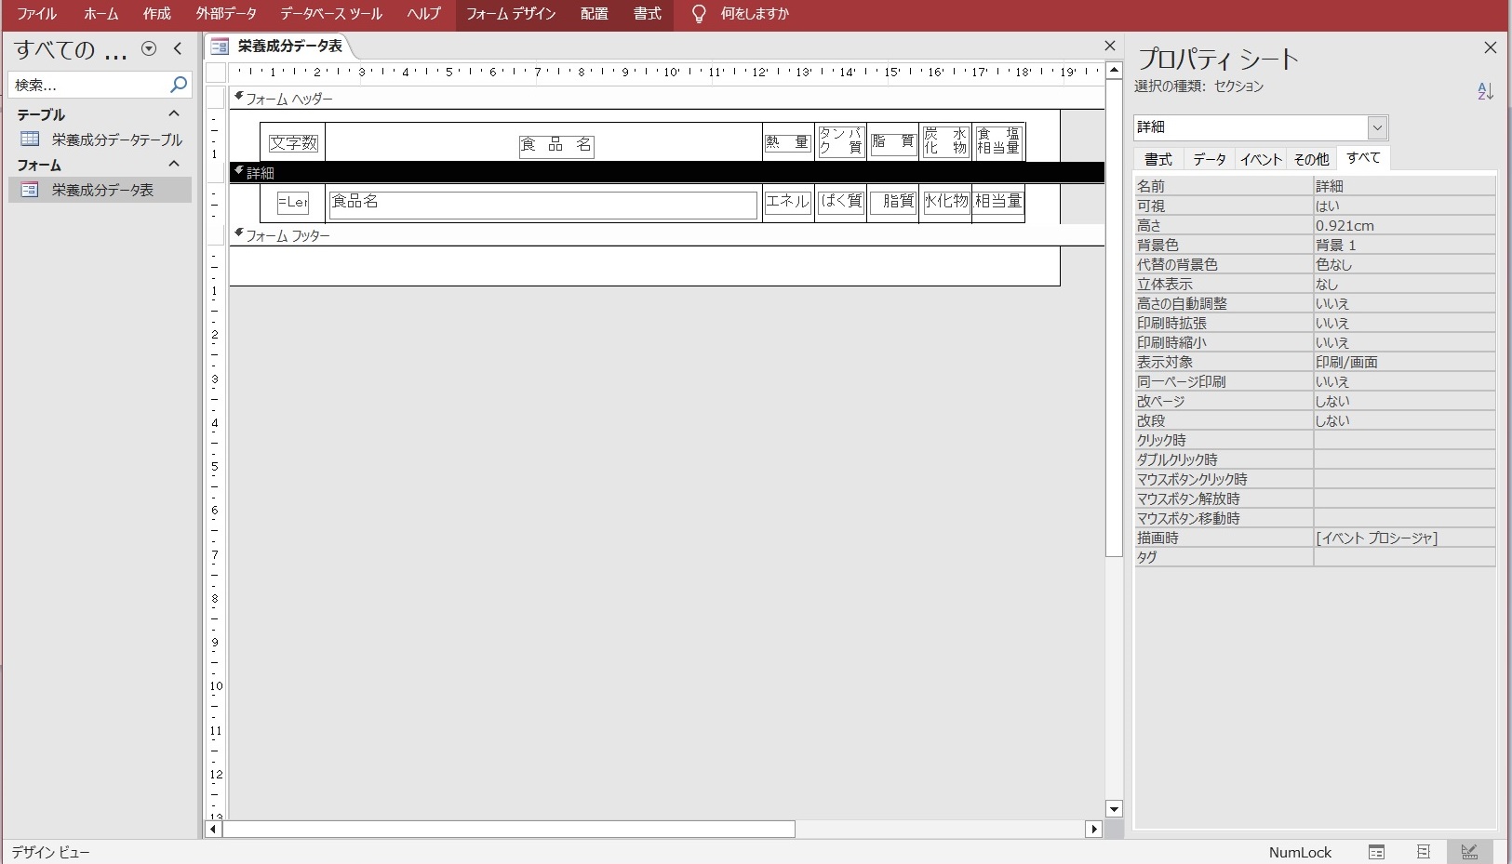The height and width of the screenshot is (864, 1512).
Task: Open the データベース ツール tab
Action: point(331,14)
